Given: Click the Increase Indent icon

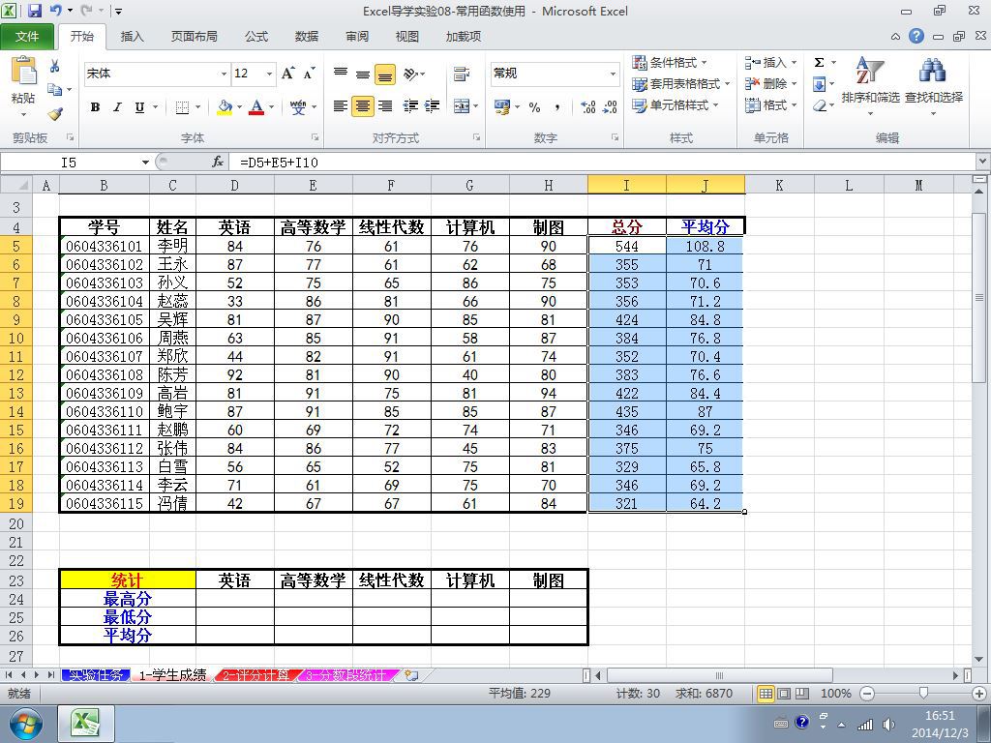Looking at the screenshot, I should (432, 106).
